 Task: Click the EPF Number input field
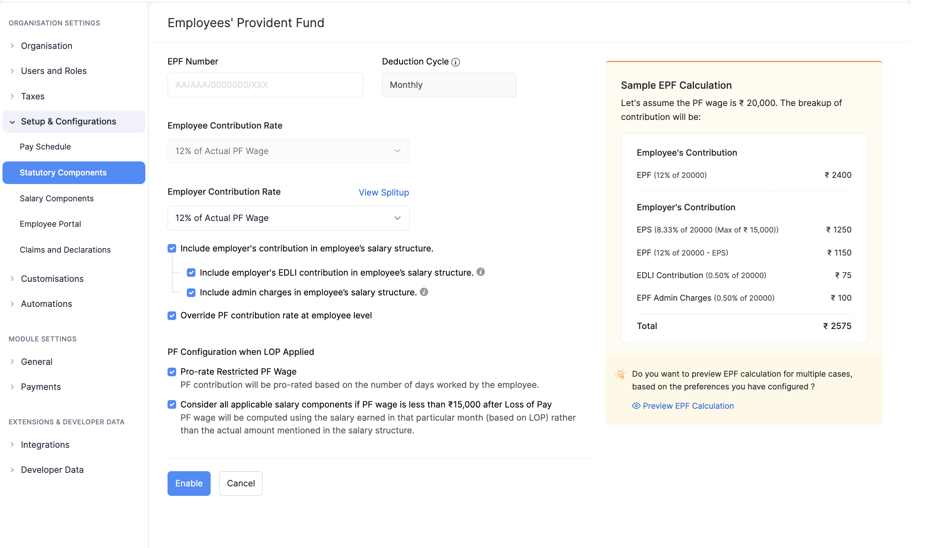[x=265, y=85]
